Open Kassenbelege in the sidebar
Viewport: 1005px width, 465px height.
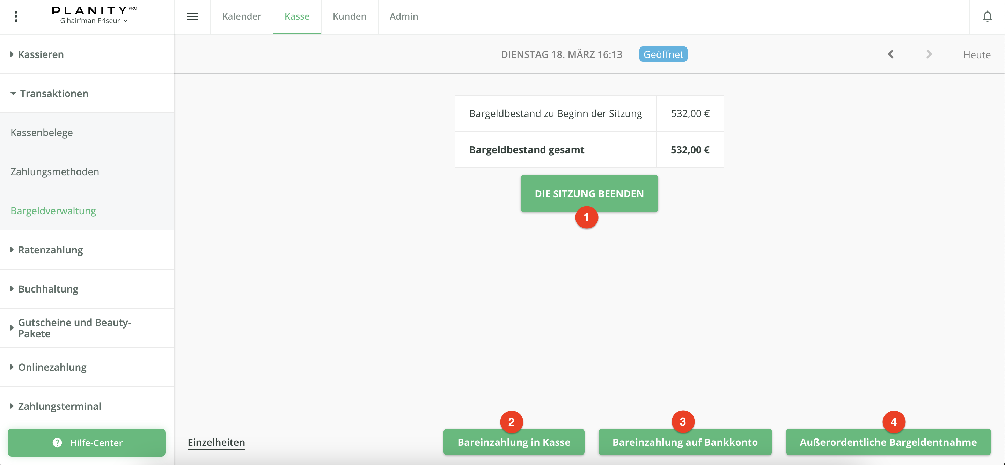click(x=42, y=133)
